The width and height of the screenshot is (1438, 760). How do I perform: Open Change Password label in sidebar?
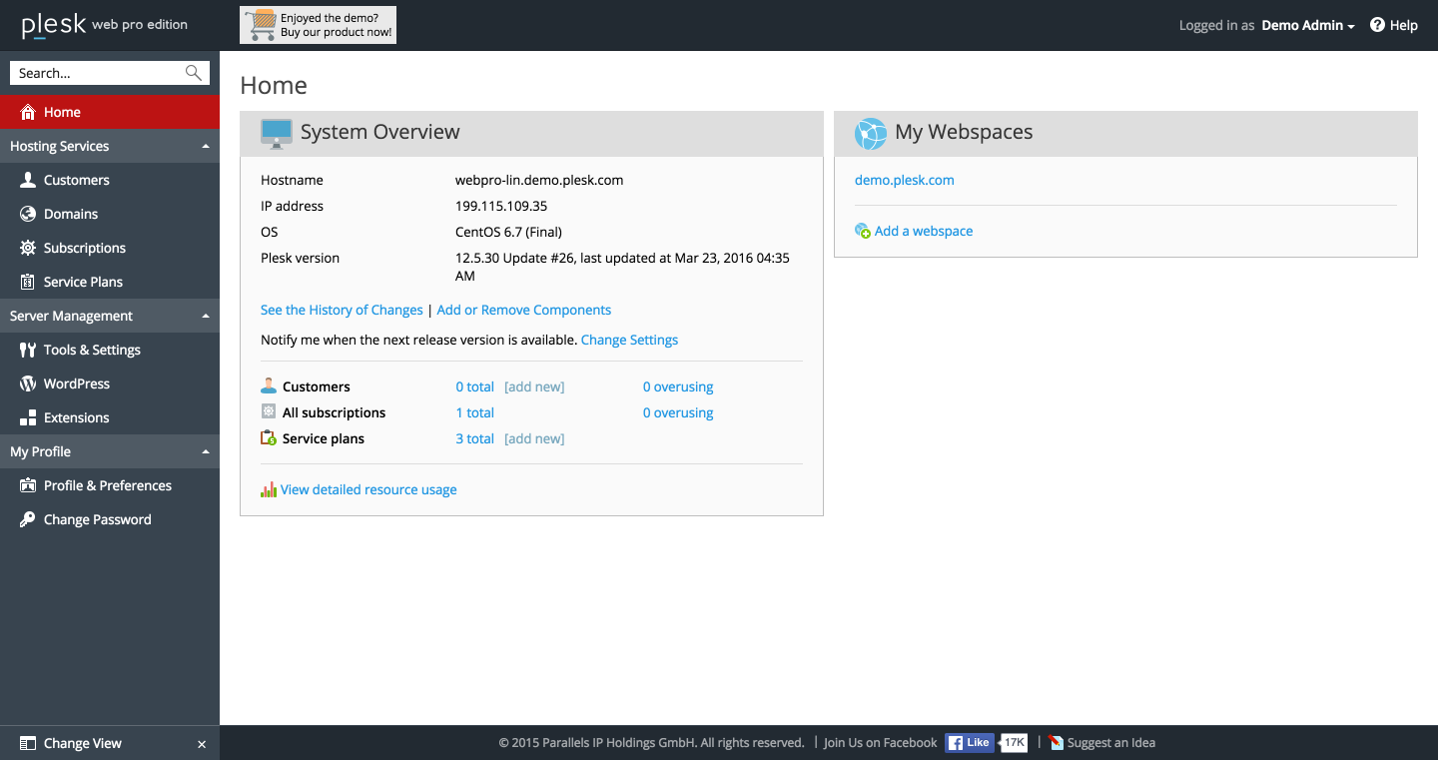tap(98, 519)
